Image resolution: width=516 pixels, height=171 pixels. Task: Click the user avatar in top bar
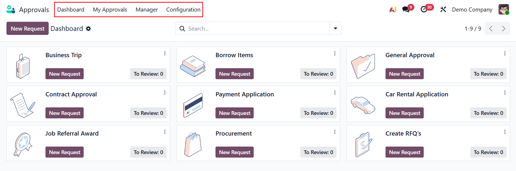point(503,9)
